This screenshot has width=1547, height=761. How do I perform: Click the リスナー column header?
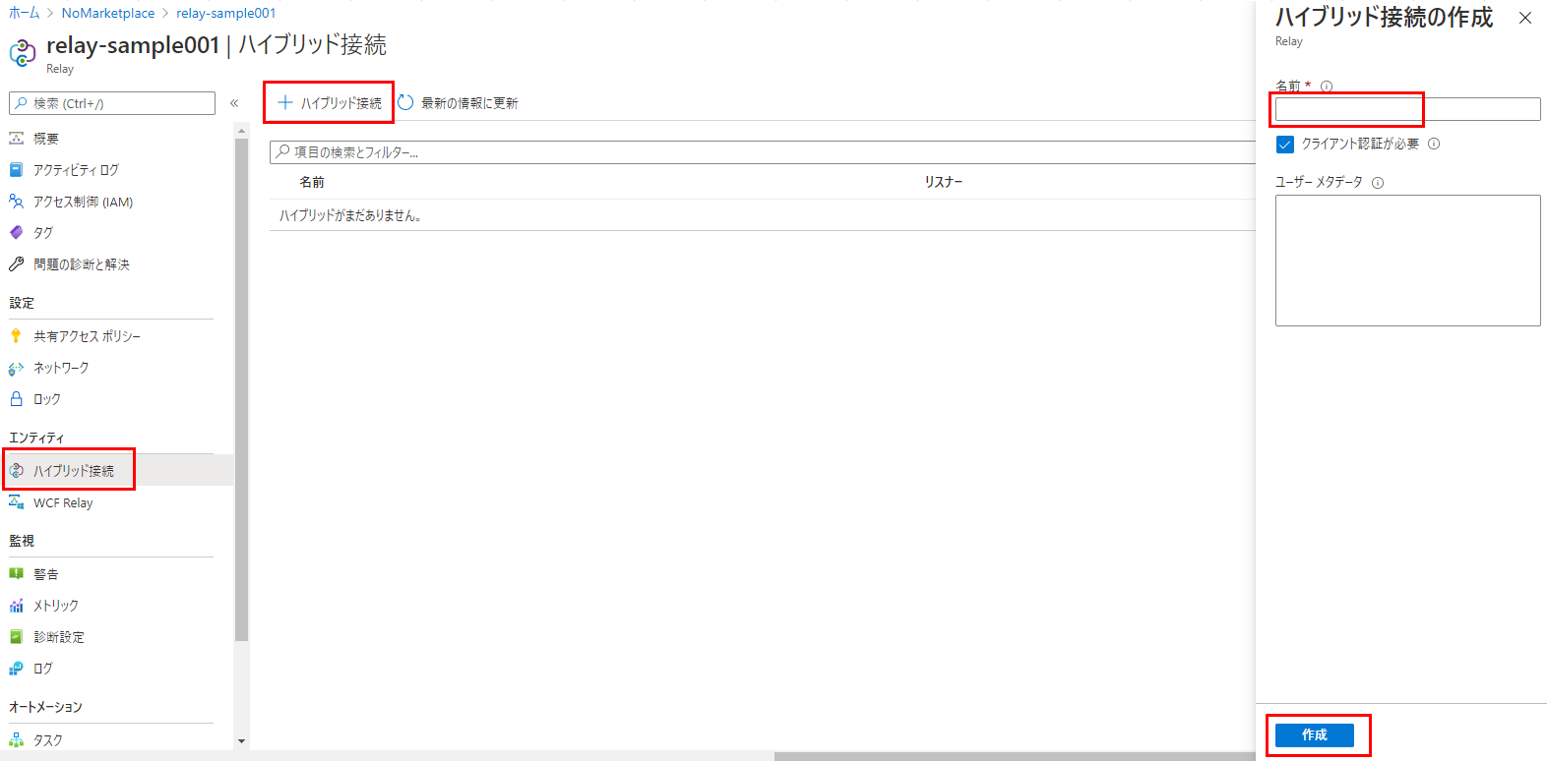coord(943,182)
